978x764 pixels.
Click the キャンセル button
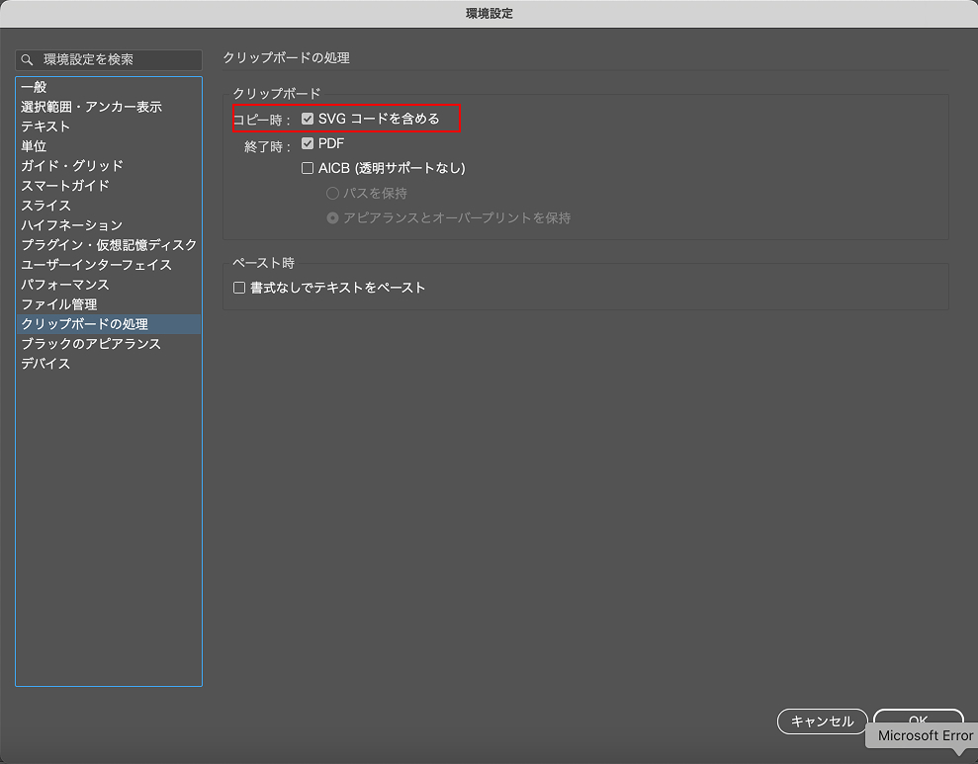pos(822,721)
